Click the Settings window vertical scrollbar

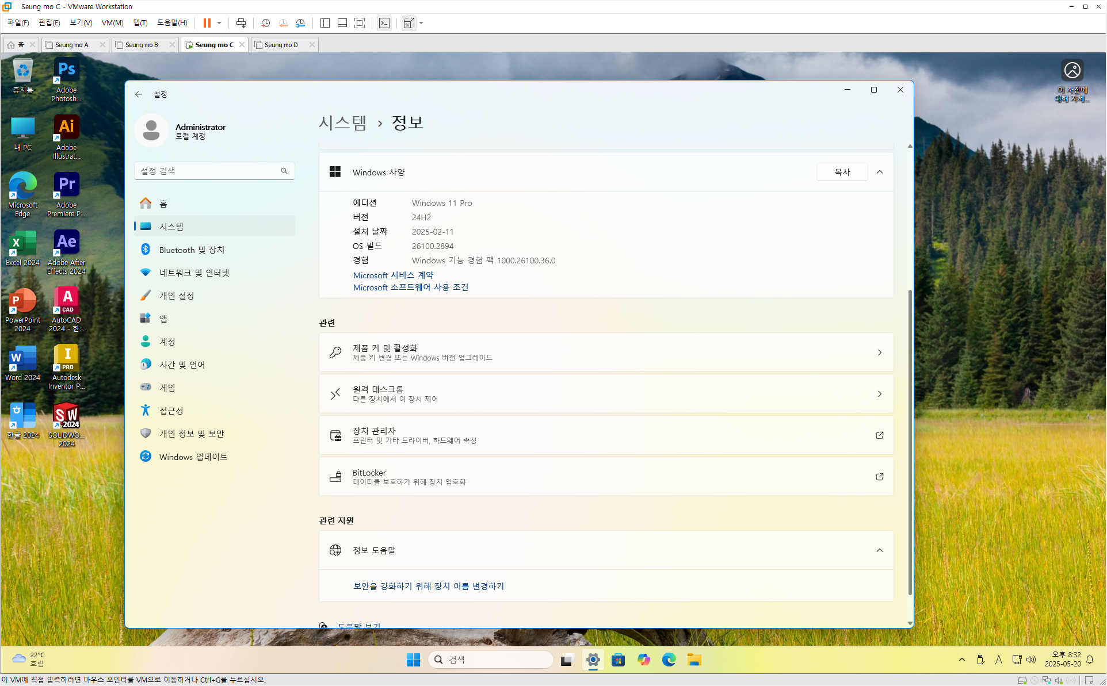(x=910, y=443)
